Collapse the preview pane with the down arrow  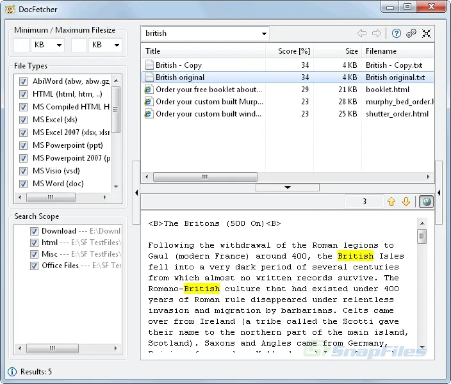click(288, 188)
